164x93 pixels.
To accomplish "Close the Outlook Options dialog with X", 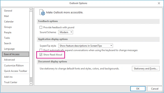I will 159,3.
